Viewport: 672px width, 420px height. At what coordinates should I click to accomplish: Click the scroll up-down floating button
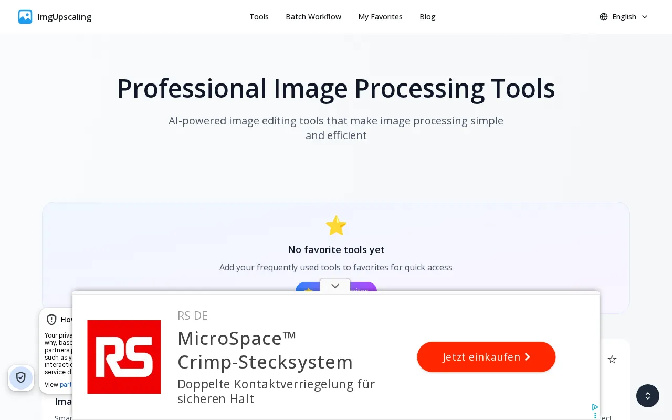tap(648, 396)
